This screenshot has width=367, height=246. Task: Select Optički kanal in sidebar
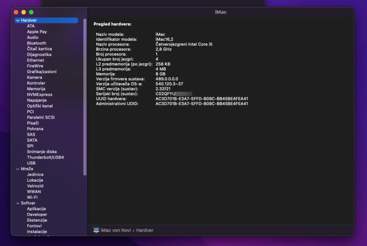(40, 106)
